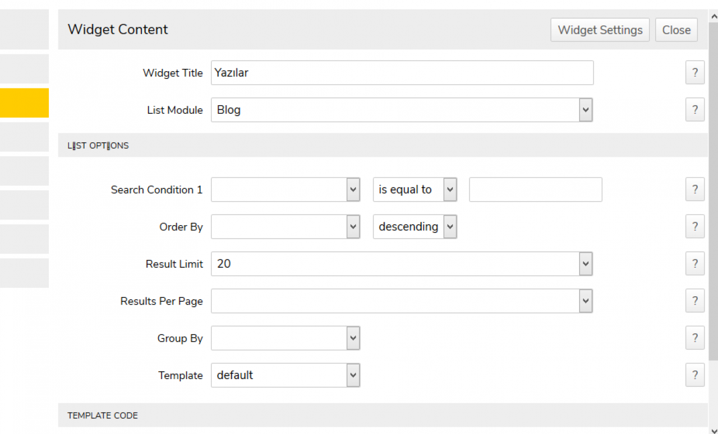Open help for Search Condition 1
The height and width of the screenshot is (434, 718).
tap(694, 189)
